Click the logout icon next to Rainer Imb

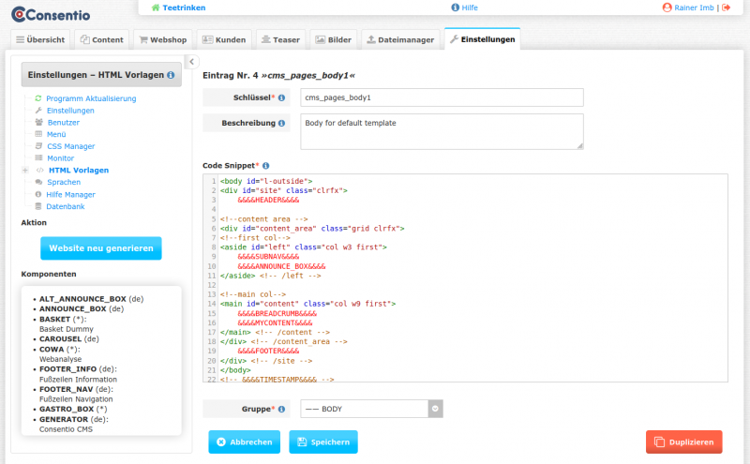click(x=726, y=7)
